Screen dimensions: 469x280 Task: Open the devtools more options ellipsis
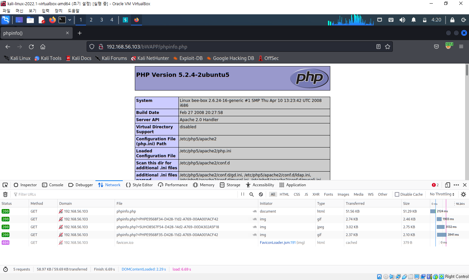456,185
